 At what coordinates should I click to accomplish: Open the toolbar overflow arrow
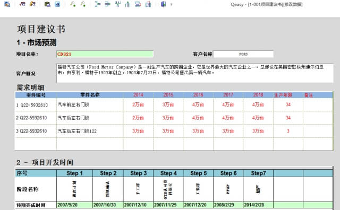pos(171,4)
